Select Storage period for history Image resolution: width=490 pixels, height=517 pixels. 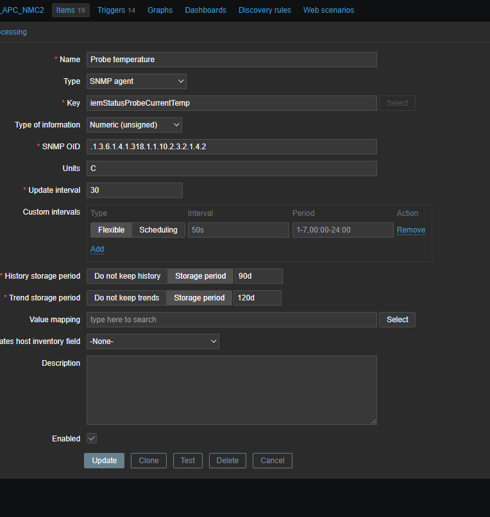point(201,276)
